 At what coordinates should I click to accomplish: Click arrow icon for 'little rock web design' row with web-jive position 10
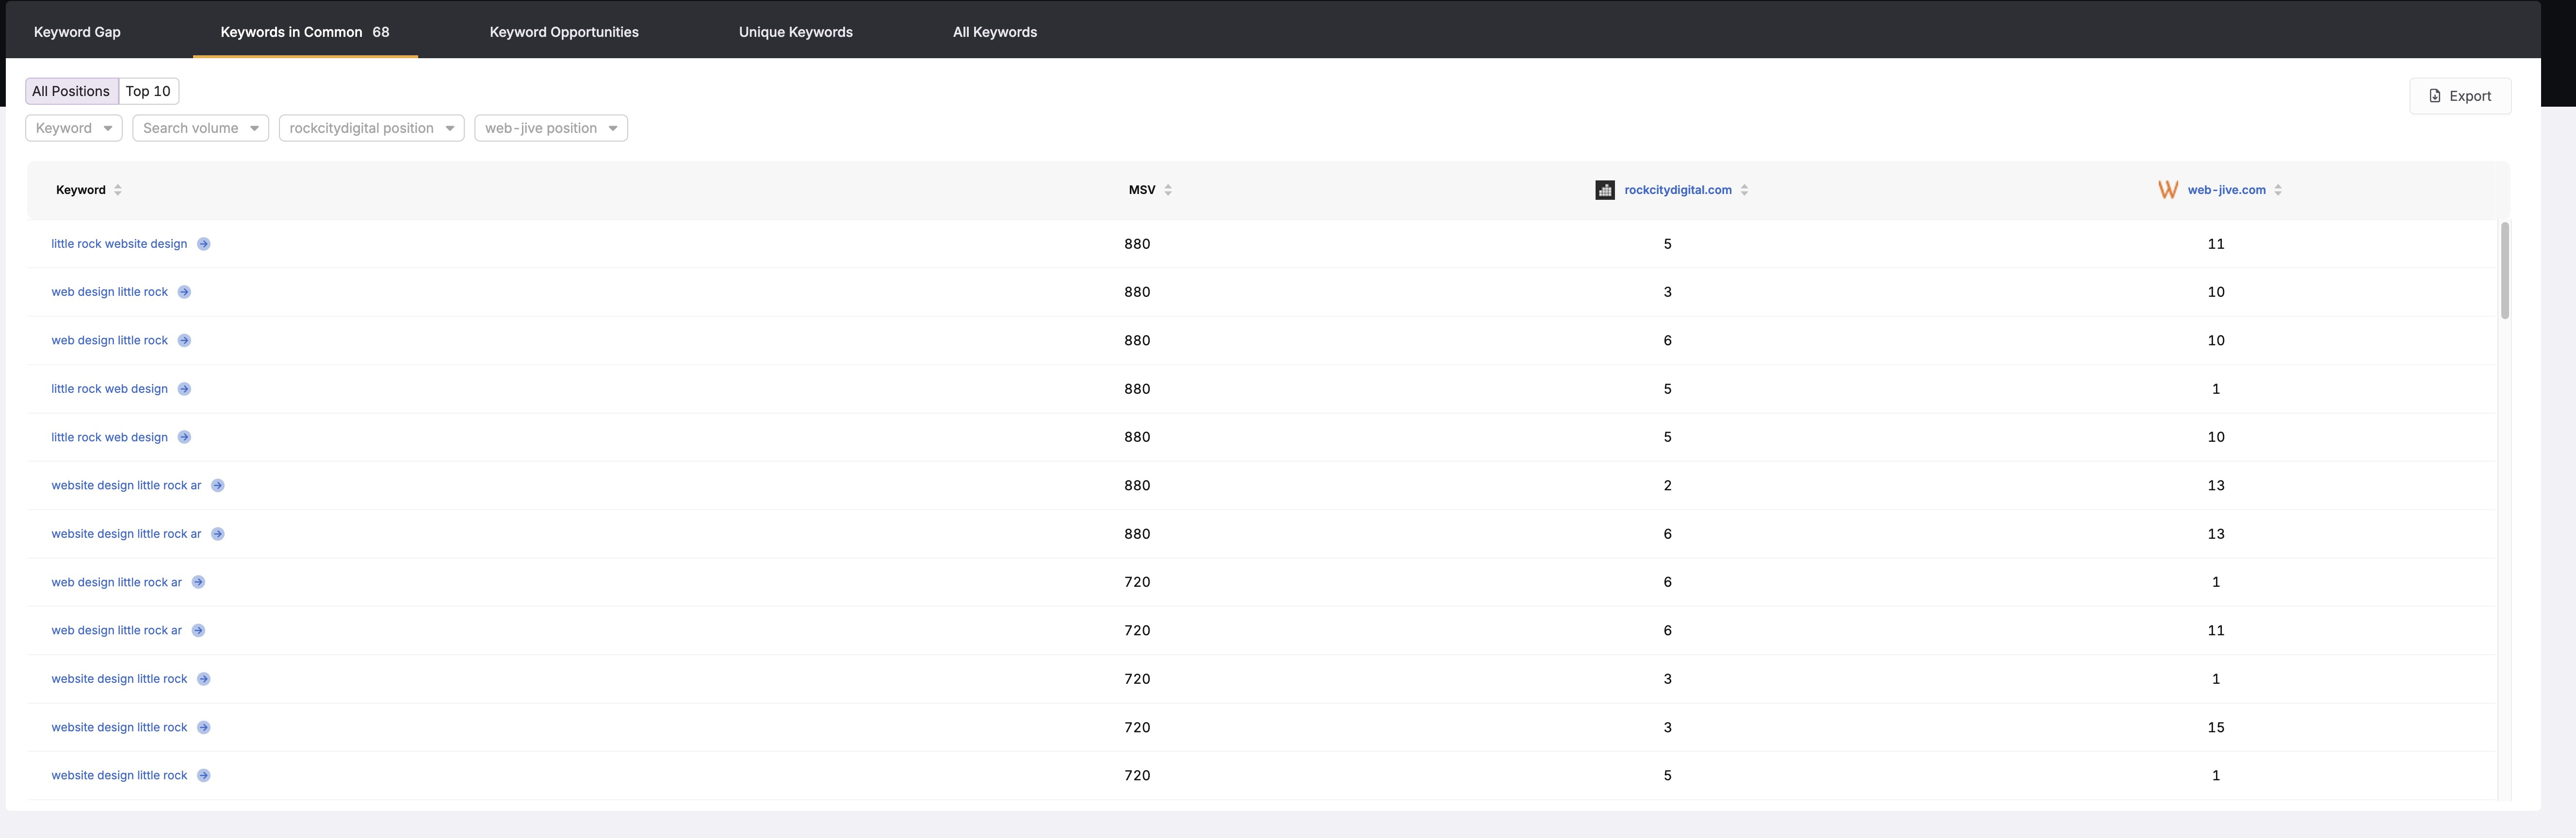coord(184,437)
